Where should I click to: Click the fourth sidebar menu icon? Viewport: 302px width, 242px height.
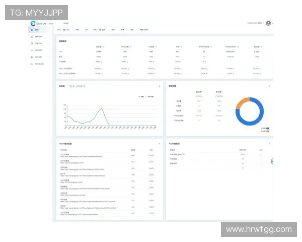31,50
